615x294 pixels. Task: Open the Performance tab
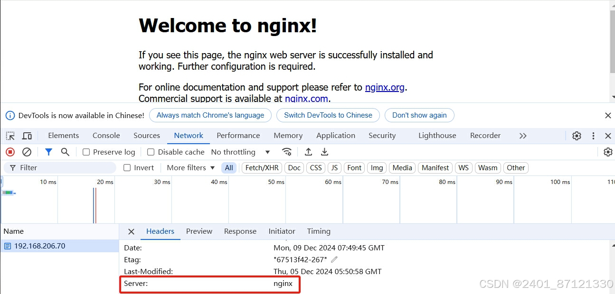[238, 136]
